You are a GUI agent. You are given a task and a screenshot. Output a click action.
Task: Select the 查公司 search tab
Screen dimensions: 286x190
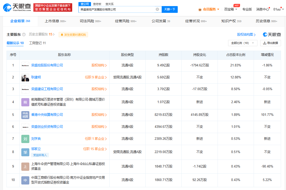[x=85, y=4]
